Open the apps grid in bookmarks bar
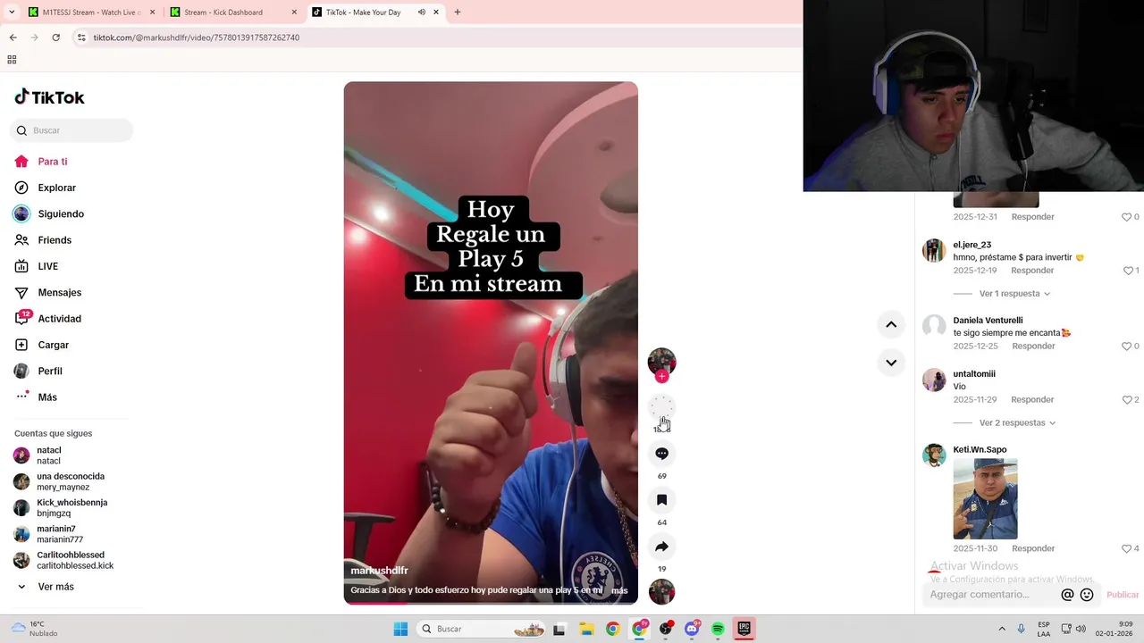 coord(12,60)
